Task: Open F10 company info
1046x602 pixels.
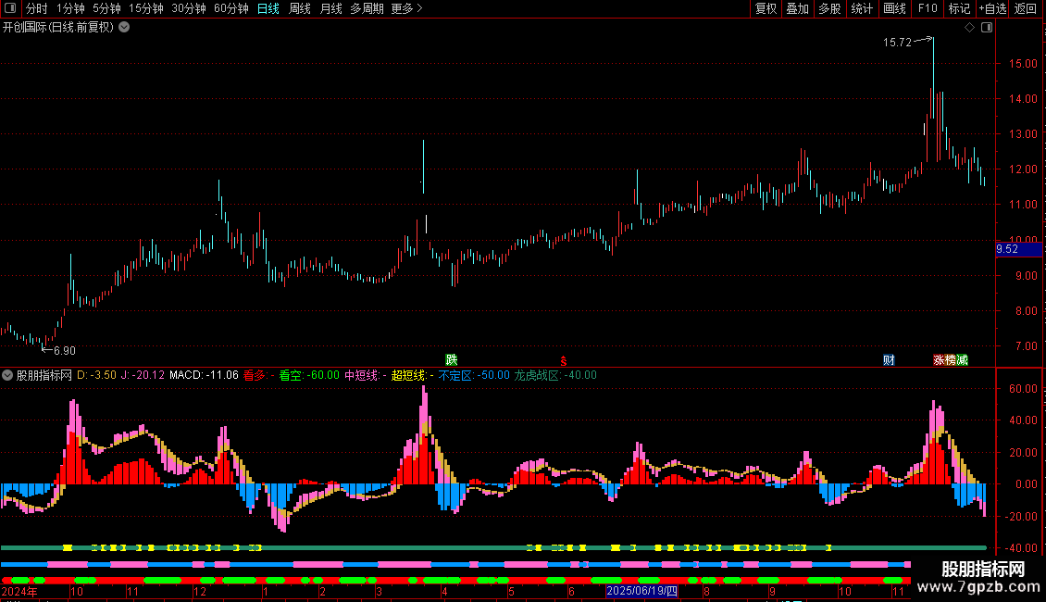Action: point(928,8)
